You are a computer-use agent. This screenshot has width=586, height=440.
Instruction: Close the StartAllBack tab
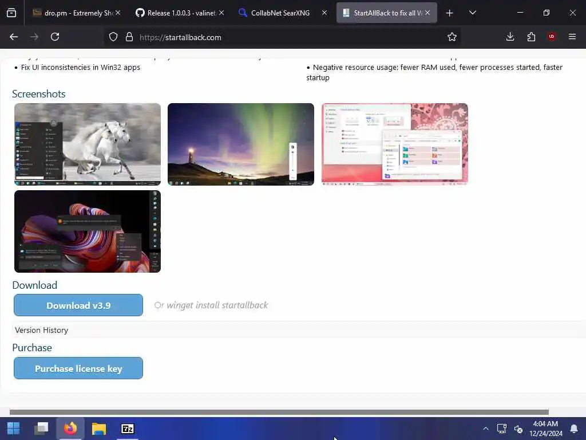coord(427,13)
